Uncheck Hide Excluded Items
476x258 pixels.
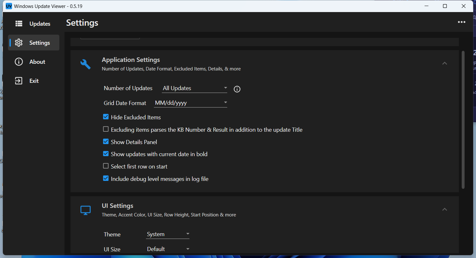[106, 117]
